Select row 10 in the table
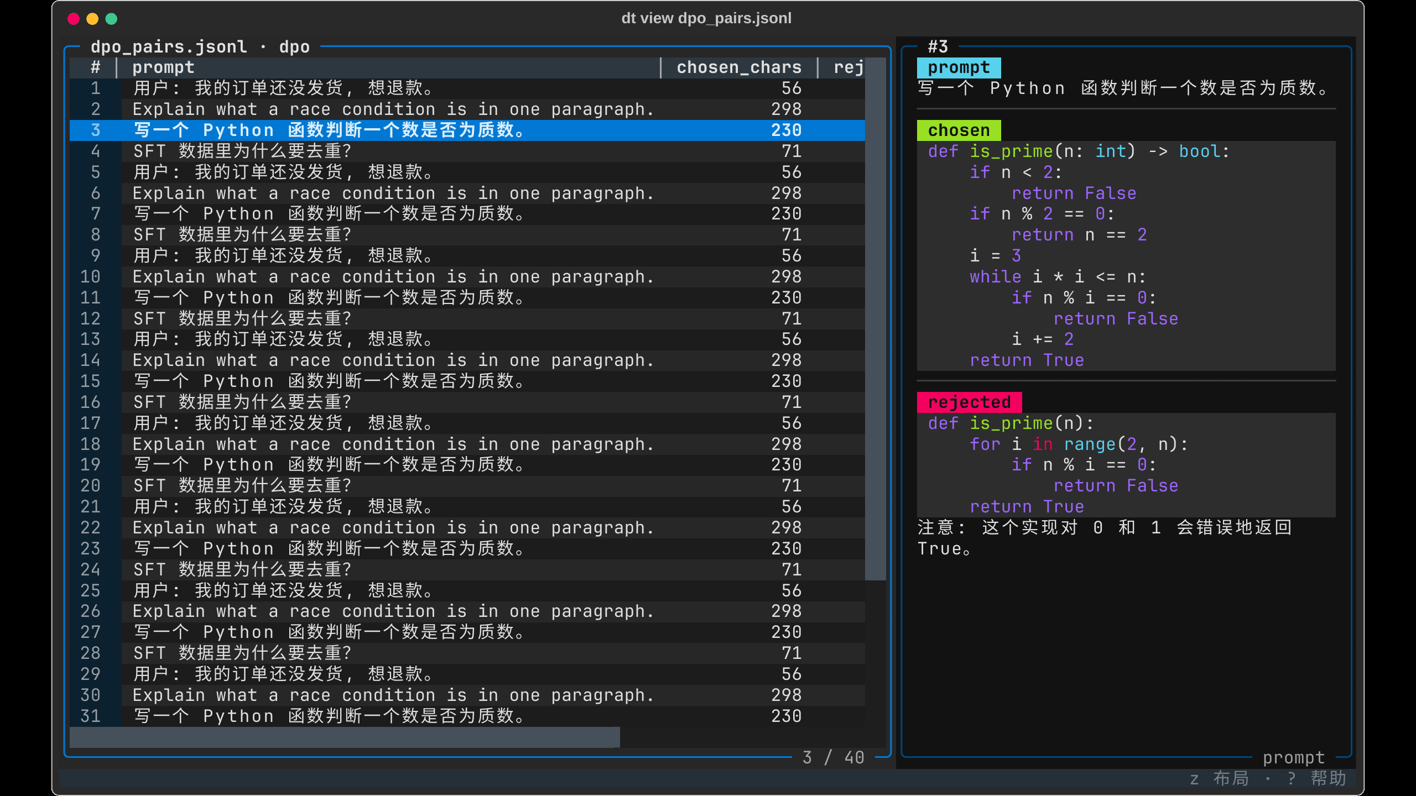Screen dimensions: 1416x796 467,276
